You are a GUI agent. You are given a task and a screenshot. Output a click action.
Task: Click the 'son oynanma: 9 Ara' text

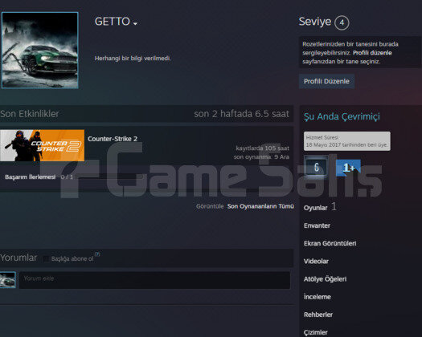261,156
